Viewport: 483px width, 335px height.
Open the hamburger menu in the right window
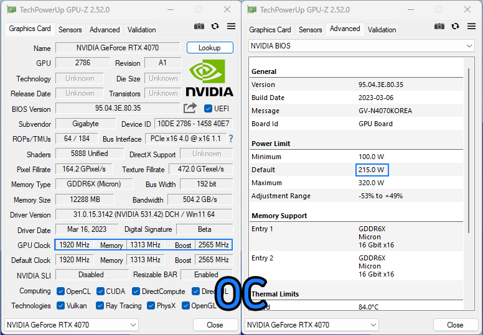point(471,27)
